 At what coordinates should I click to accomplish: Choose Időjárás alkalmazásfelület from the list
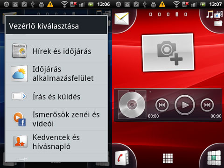click(x=56, y=74)
